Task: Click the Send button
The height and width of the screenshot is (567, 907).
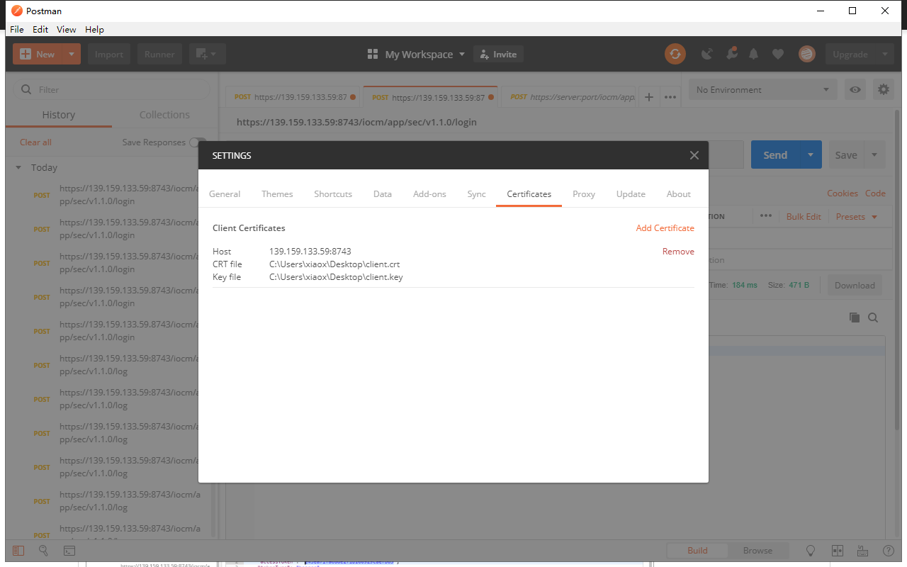Action: pos(775,155)
